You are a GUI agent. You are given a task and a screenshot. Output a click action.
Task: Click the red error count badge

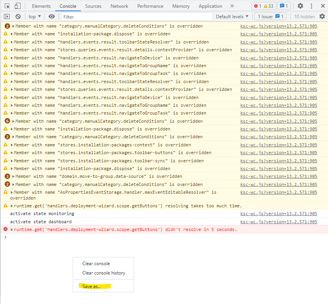(x=258, y=6)
